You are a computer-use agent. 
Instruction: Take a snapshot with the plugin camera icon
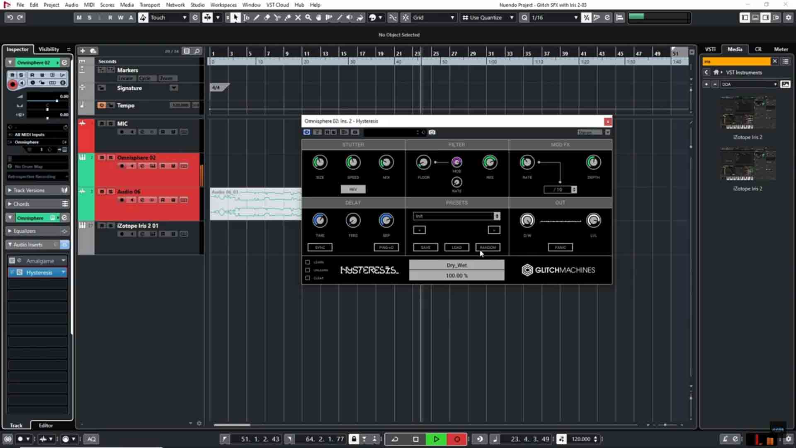point(432,132)
